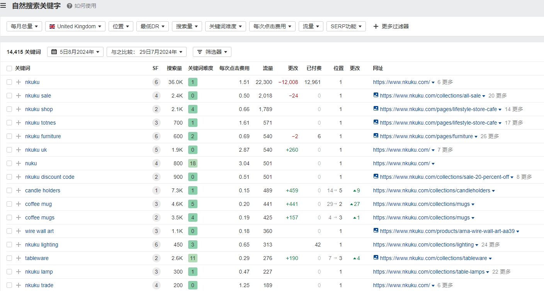This screenshot has height=291, width=544.
Task: Sort by 搜索量 column header
Action: click(174, 68)
